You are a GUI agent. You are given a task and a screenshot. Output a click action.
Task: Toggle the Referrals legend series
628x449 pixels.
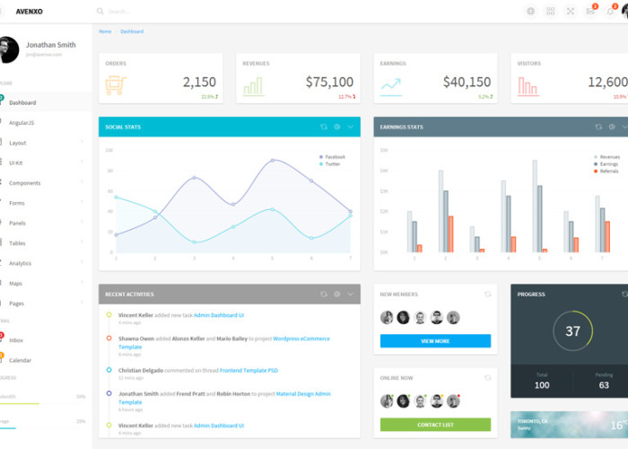tap(606, 172)
